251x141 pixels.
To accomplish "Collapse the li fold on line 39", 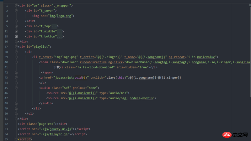I will coord(16,57).
